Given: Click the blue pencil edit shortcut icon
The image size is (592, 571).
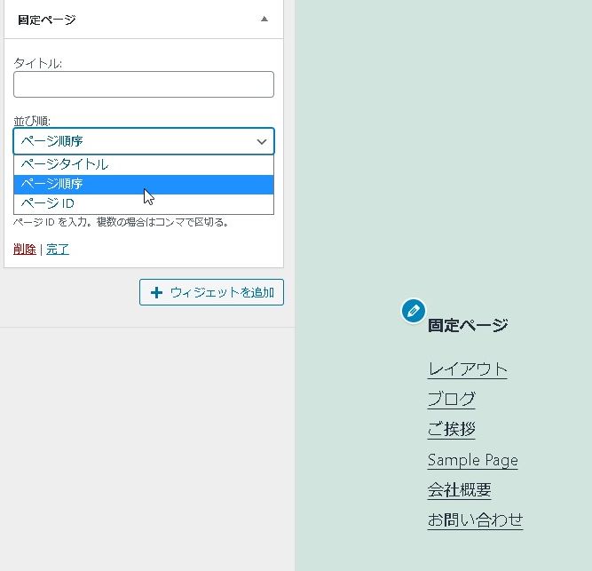Looking at the screenshot, I should tap(413, 311).
